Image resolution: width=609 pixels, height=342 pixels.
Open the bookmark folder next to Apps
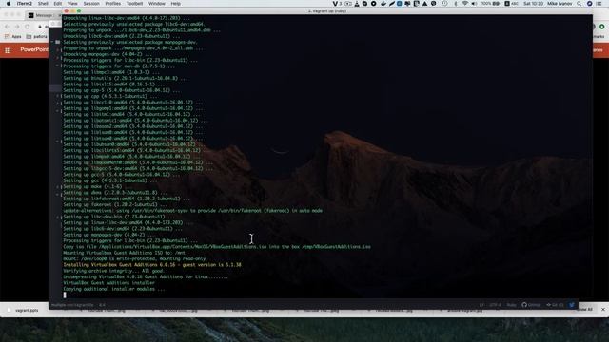[x=36, y=36]
